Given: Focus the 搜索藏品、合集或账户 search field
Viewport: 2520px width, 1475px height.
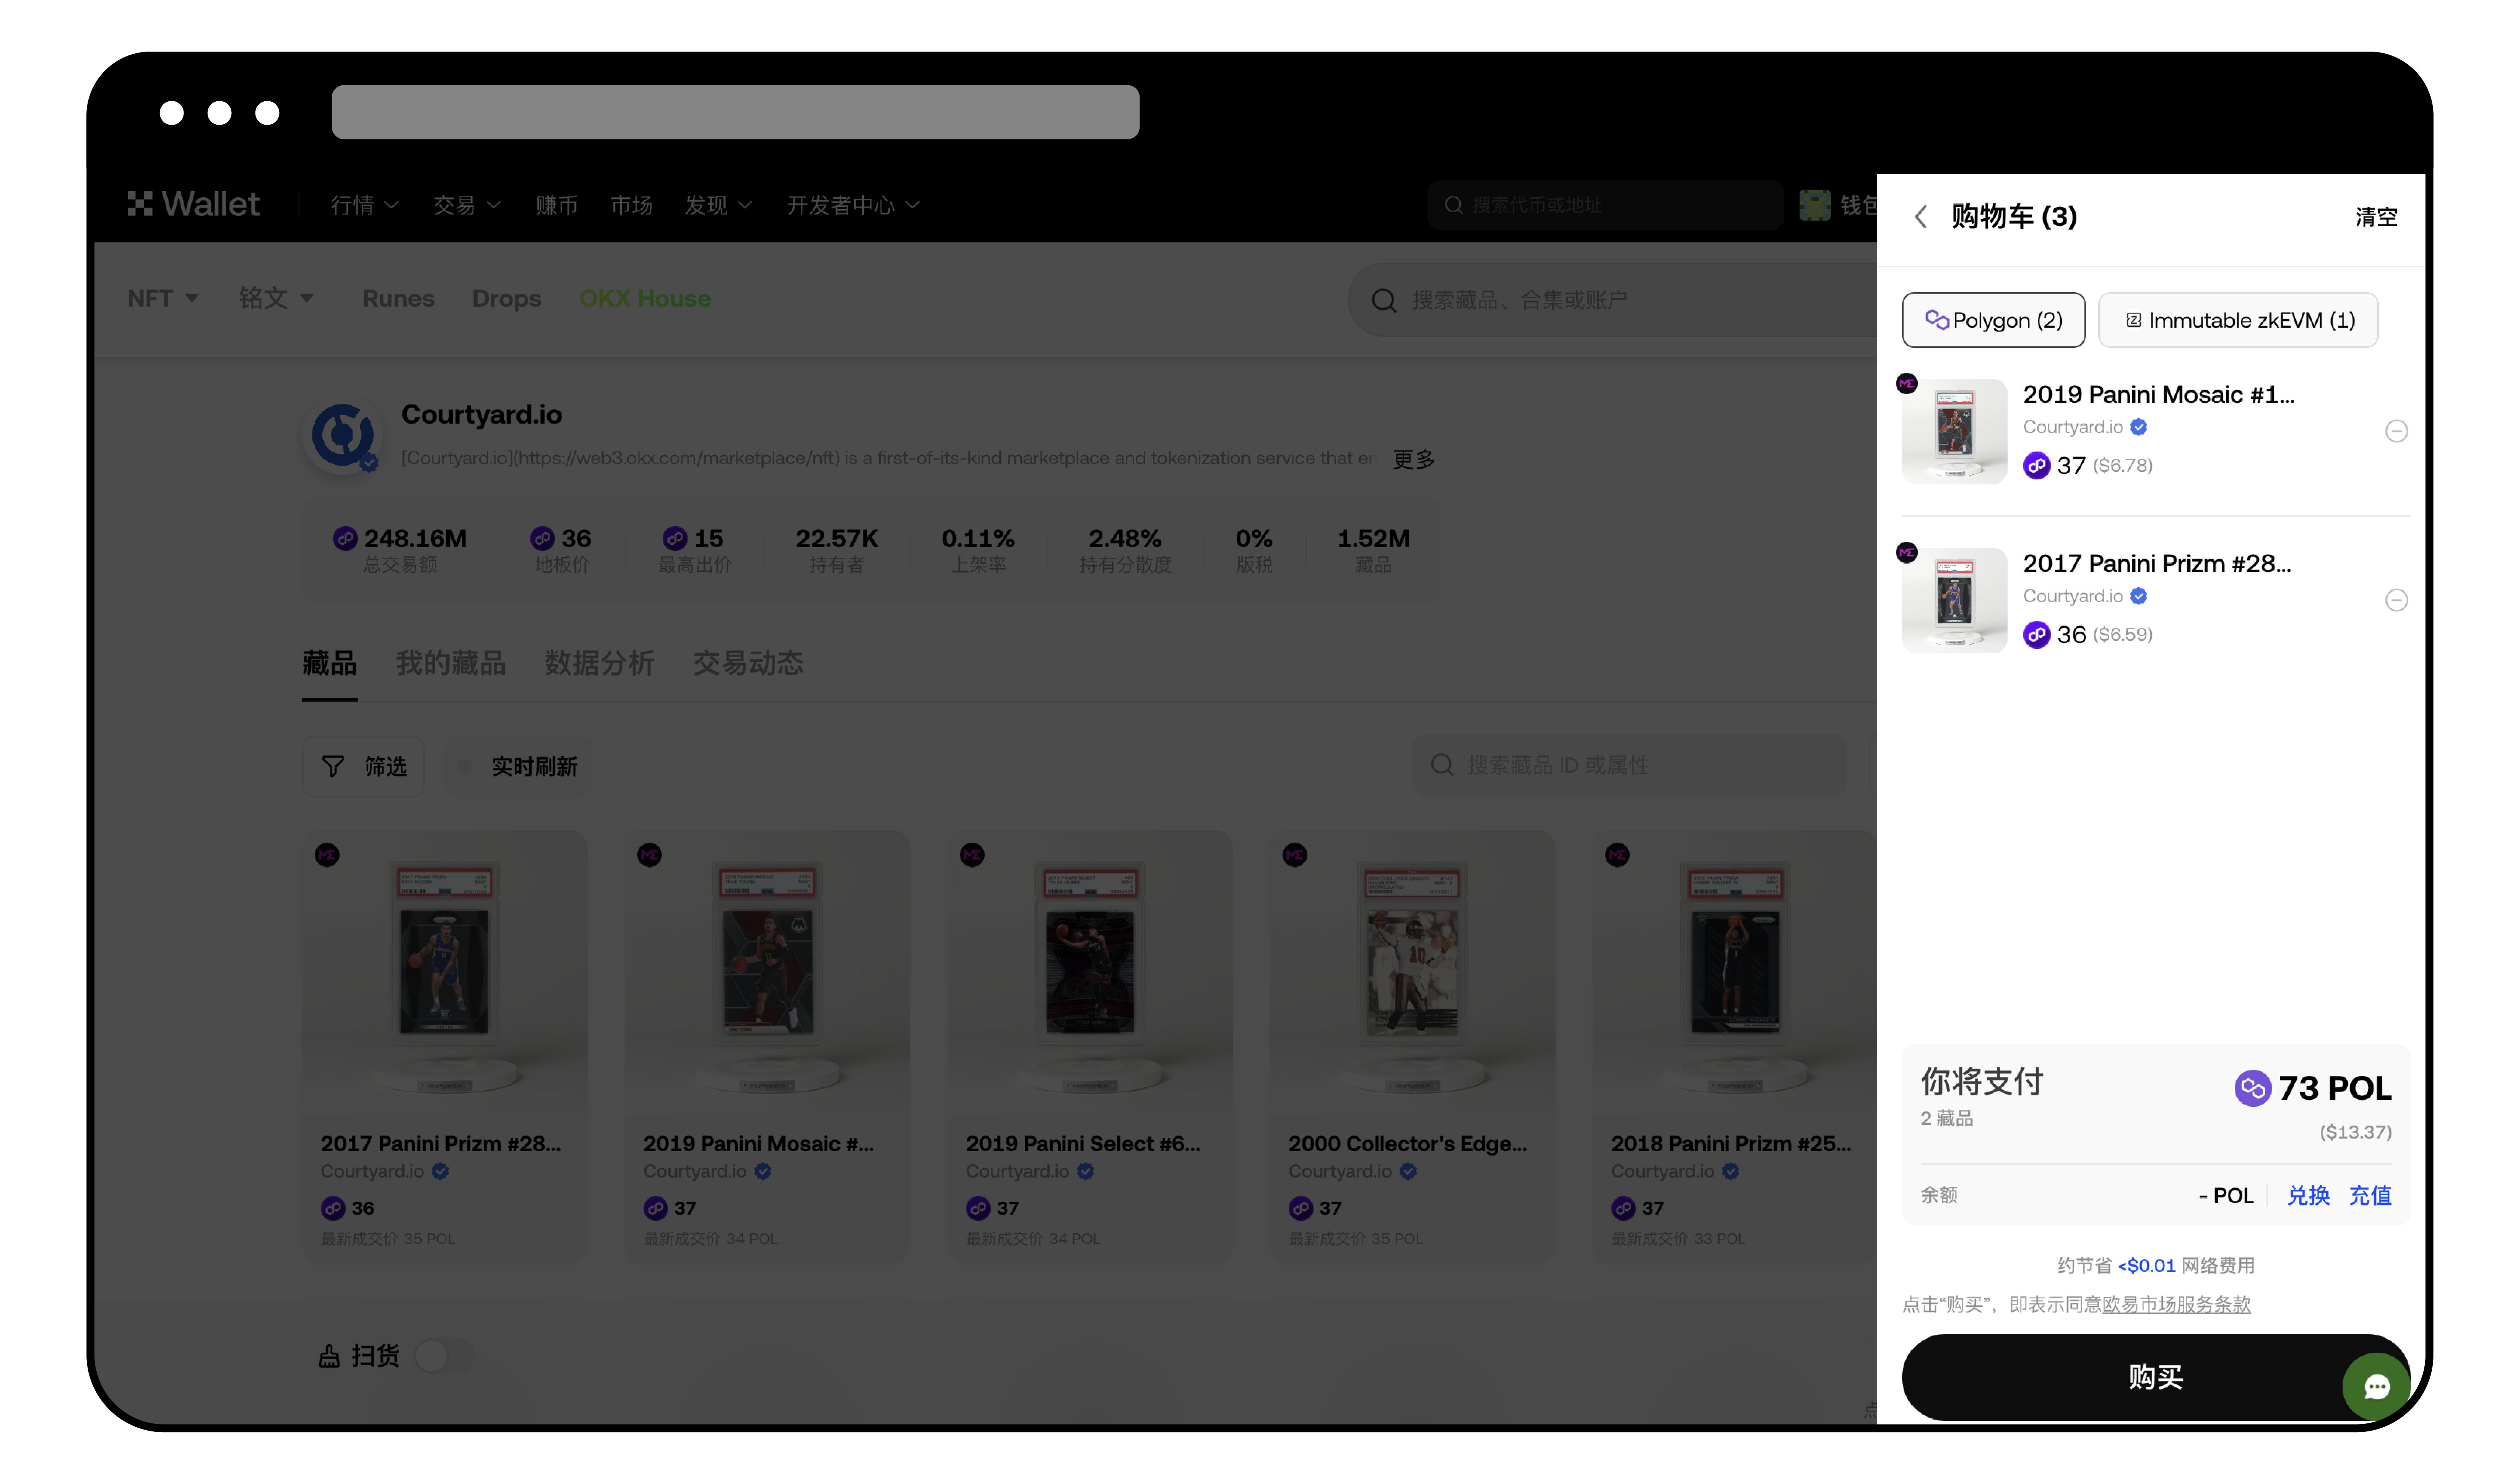Looking at the screenshot, I should [x=1612, y=300].
